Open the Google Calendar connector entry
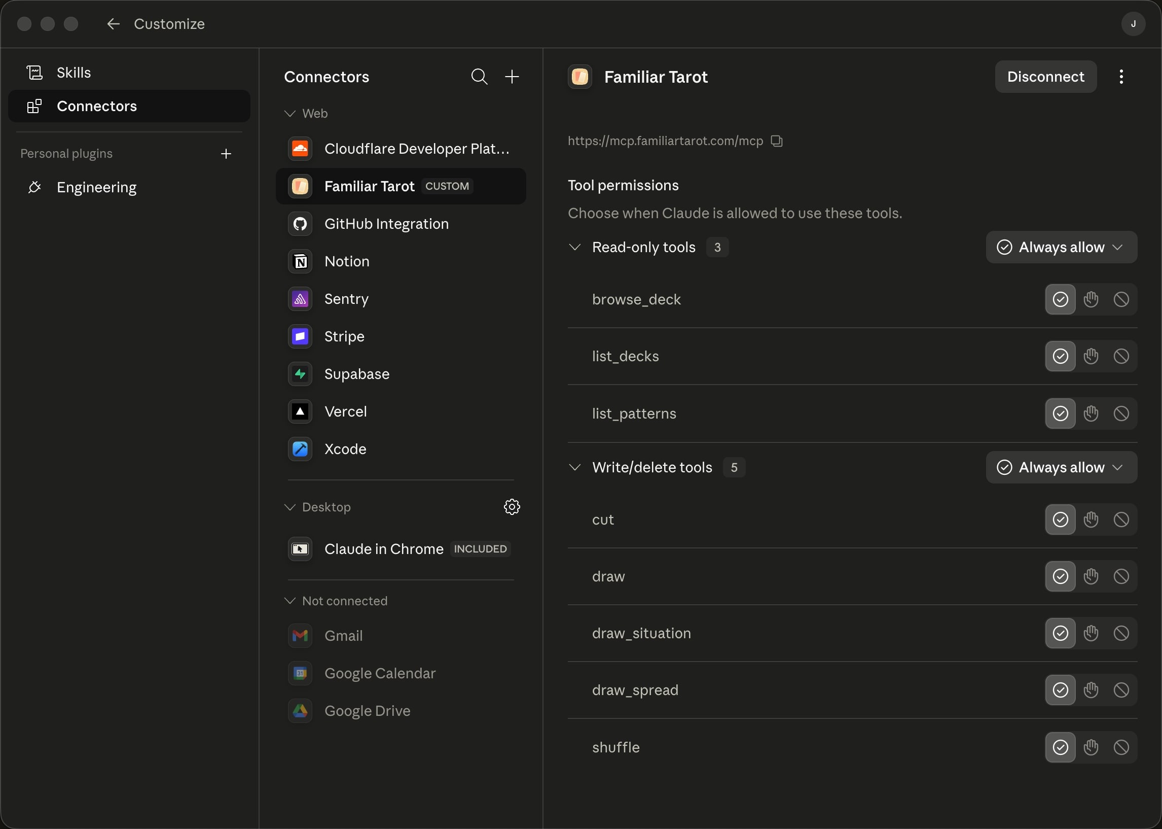The image size is (1162, 829). (401, 673)
